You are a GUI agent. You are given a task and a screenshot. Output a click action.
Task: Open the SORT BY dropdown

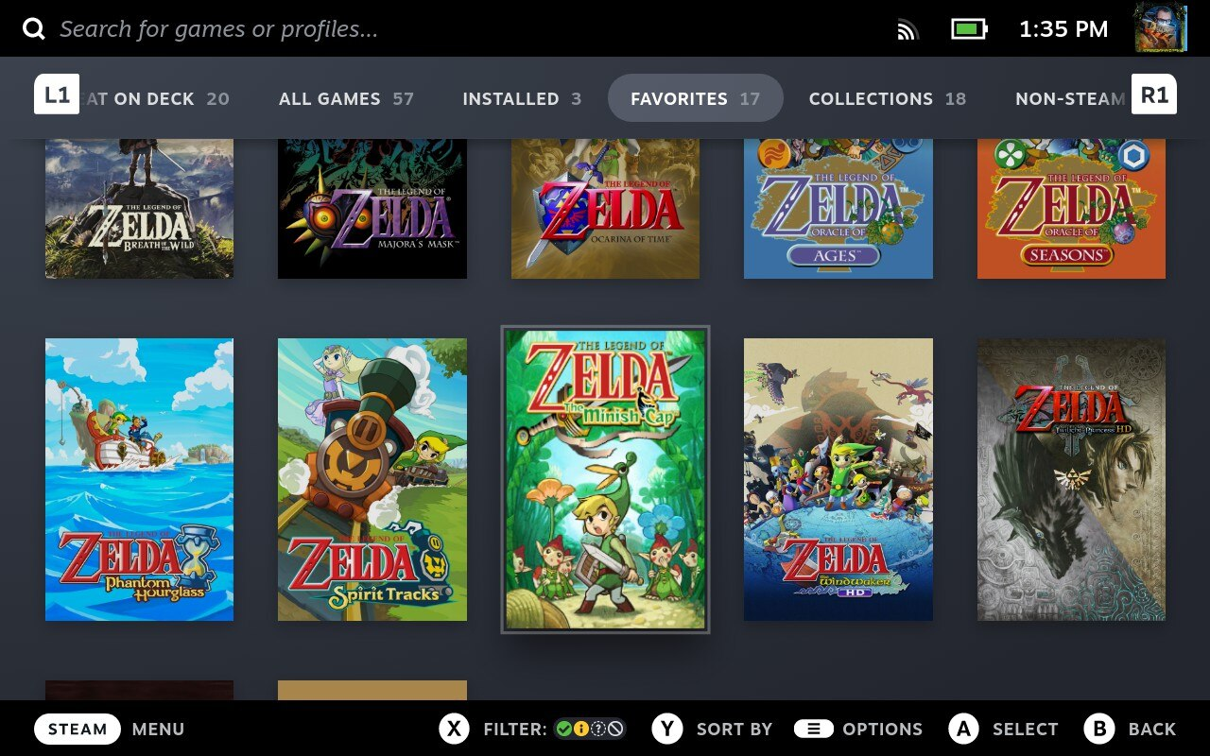pos(735,729)
